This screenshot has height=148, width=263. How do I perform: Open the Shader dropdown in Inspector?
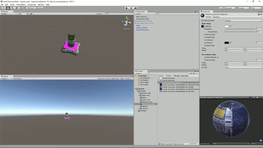(x=237, y=17)
